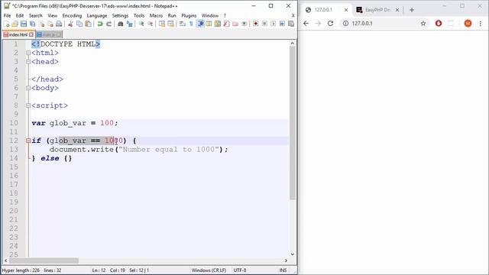This screenshot has width=489, height=275.
Task: Open the Function List panel icon
Action: coord(226,24)
